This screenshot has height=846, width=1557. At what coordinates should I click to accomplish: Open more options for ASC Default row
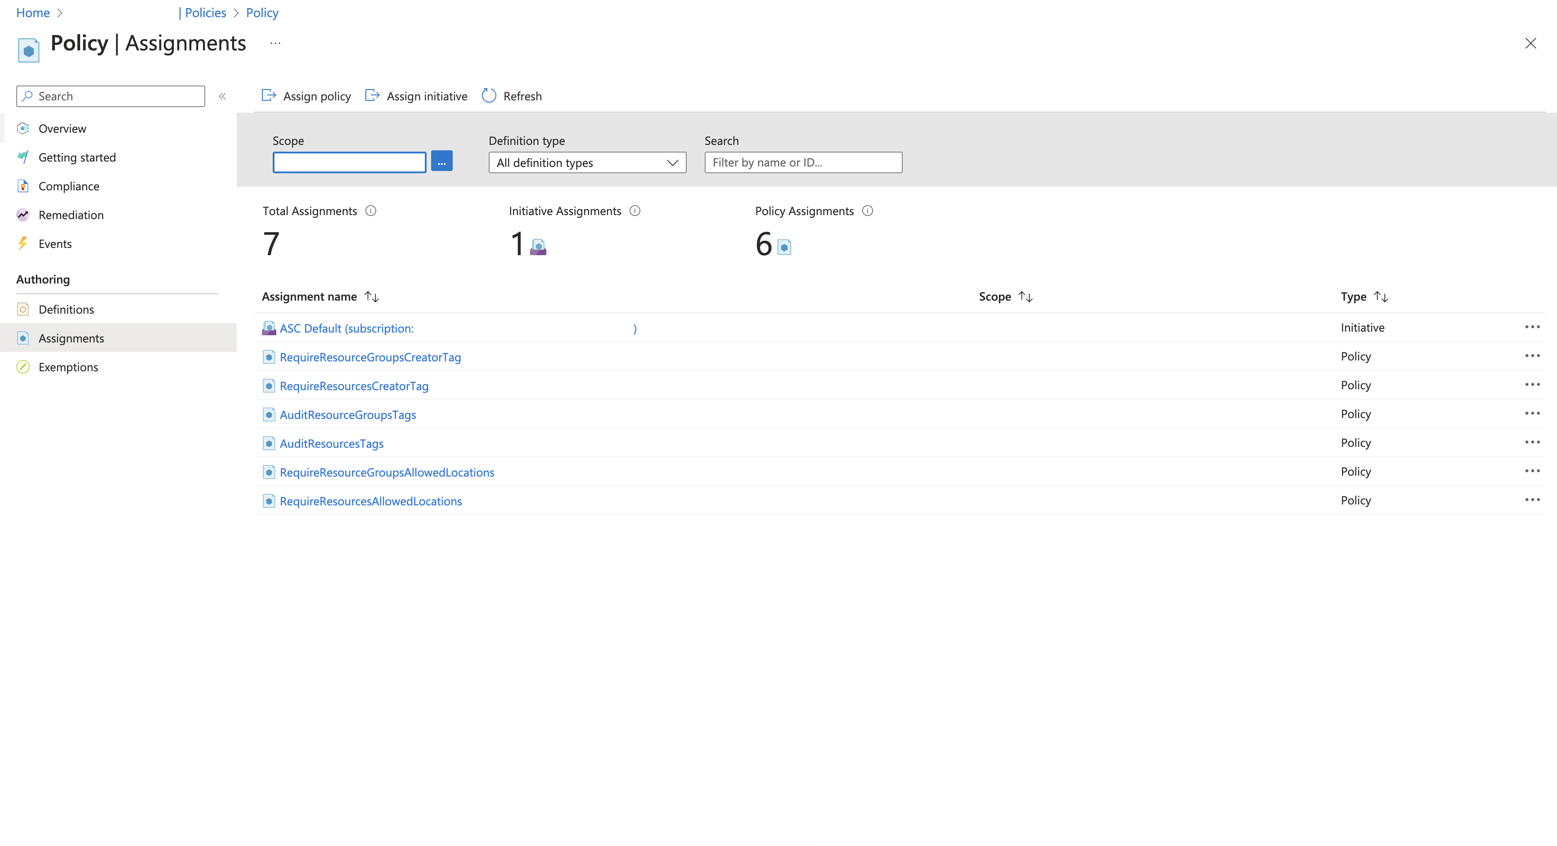point(1532,327)
